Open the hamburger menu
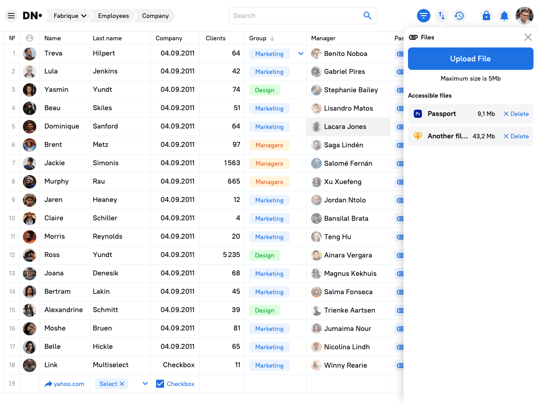Viewport: 538px width, 403px height. click(11, 16)
